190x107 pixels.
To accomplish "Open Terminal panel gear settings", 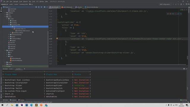I will [x=184, y=69].
